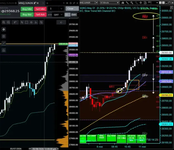Click Sell Mkt button
Viewport: 174px width, 150px height.
(40, 9)
